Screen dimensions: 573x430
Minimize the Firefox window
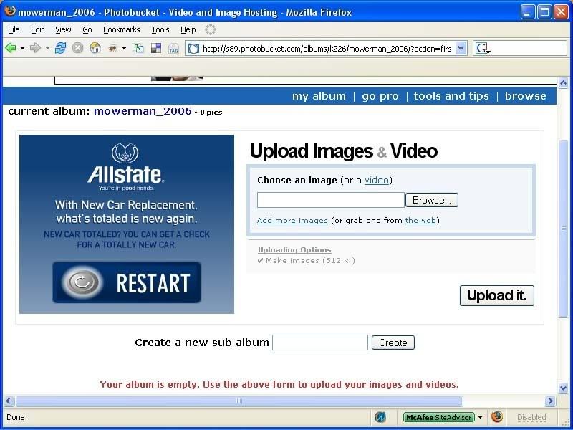(527, 12)
